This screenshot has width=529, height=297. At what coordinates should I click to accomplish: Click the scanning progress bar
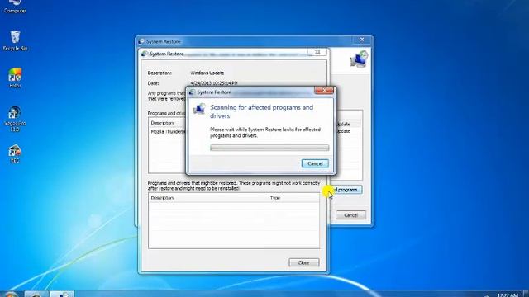[269, 148]
